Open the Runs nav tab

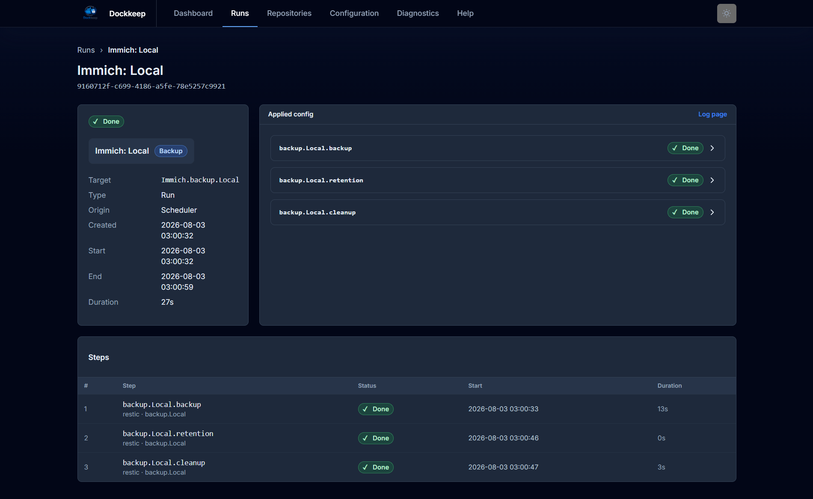tap(240, 13)
